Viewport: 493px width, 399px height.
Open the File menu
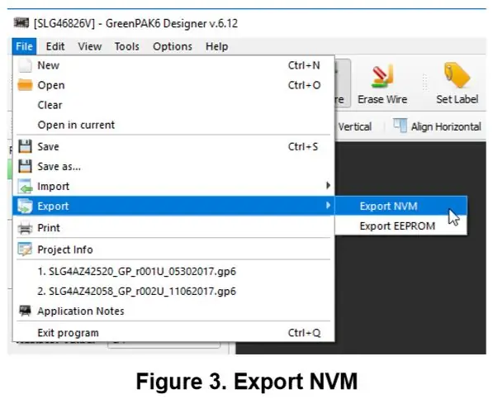click(x=24, y=46)
